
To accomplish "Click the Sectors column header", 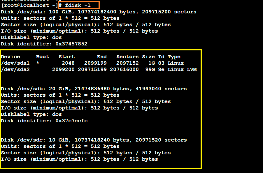I will point(127,57).
